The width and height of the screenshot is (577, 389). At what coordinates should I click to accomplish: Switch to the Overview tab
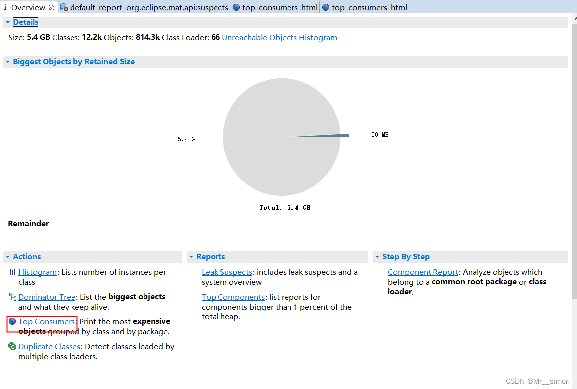(x=28, y=7)
